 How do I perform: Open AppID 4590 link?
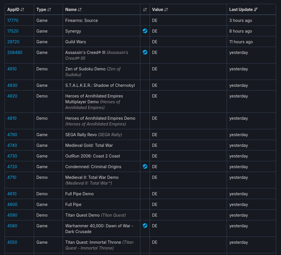pyautogui.click(x=12, y=215)
